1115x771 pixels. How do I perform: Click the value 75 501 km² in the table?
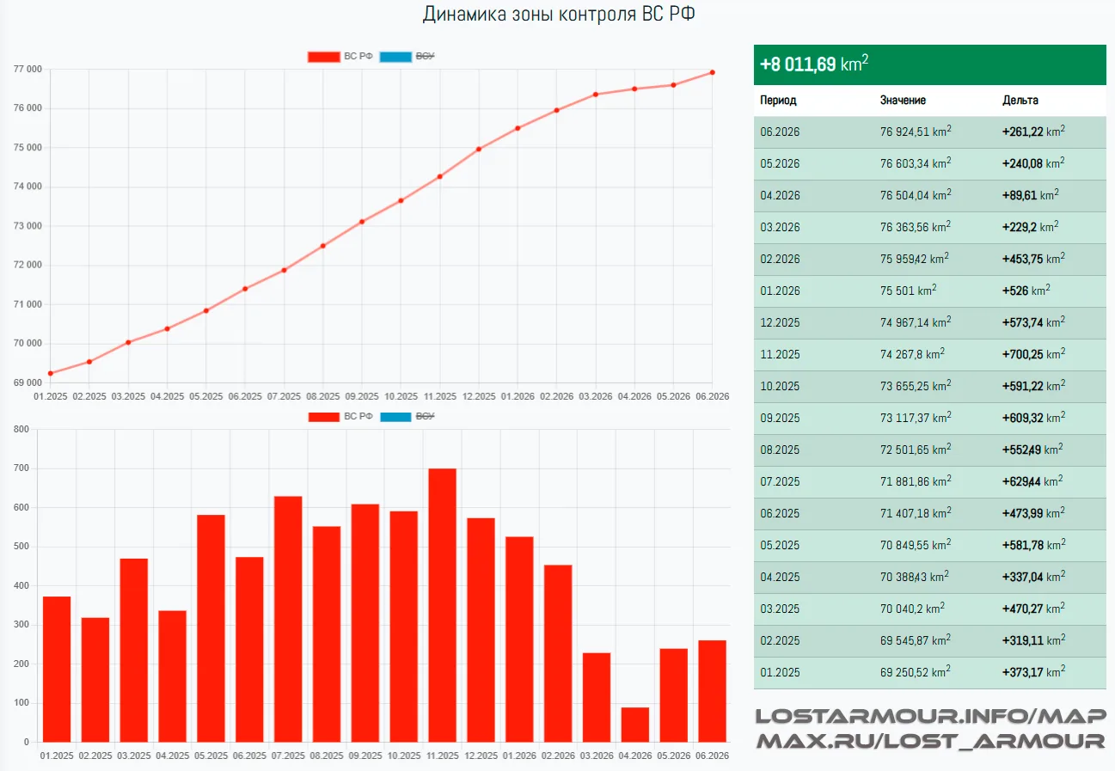coord(908,291)
